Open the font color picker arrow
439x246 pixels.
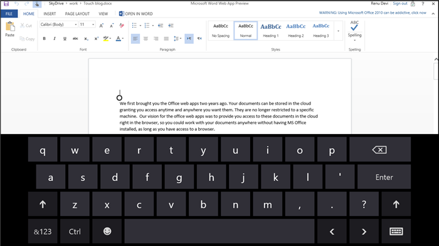[x=123, y=39]
